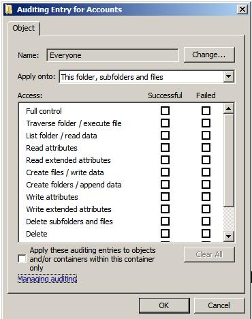Enable Successful auditing for Traverse folder / execute file
The height and width of the screenshot is (319, 252).
(165, 123)
